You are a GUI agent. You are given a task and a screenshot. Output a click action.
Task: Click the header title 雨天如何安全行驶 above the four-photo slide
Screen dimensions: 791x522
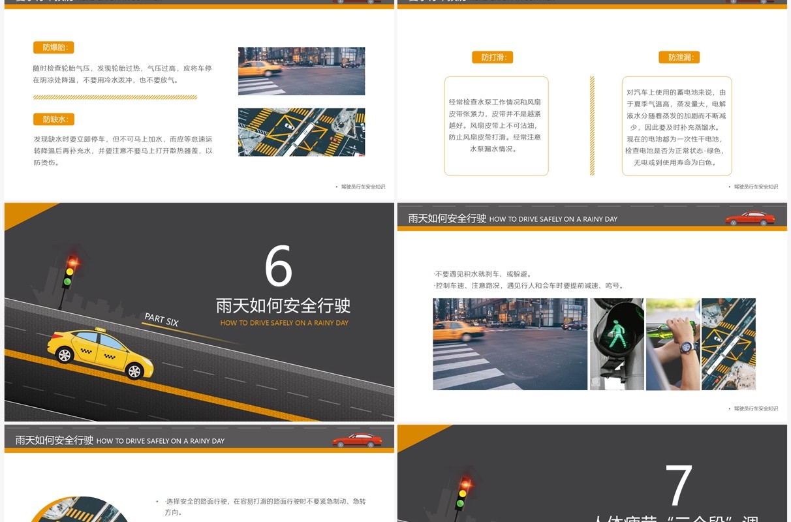447,219
